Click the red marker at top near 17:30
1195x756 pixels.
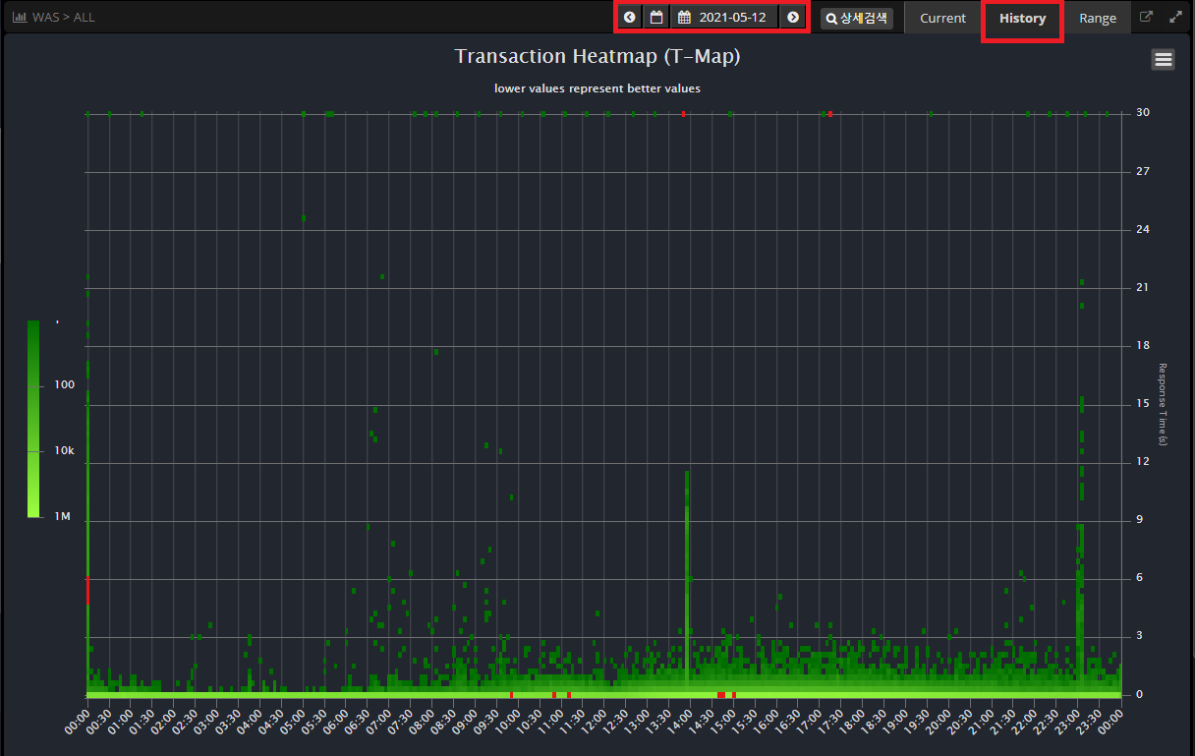tap(830, 114)
